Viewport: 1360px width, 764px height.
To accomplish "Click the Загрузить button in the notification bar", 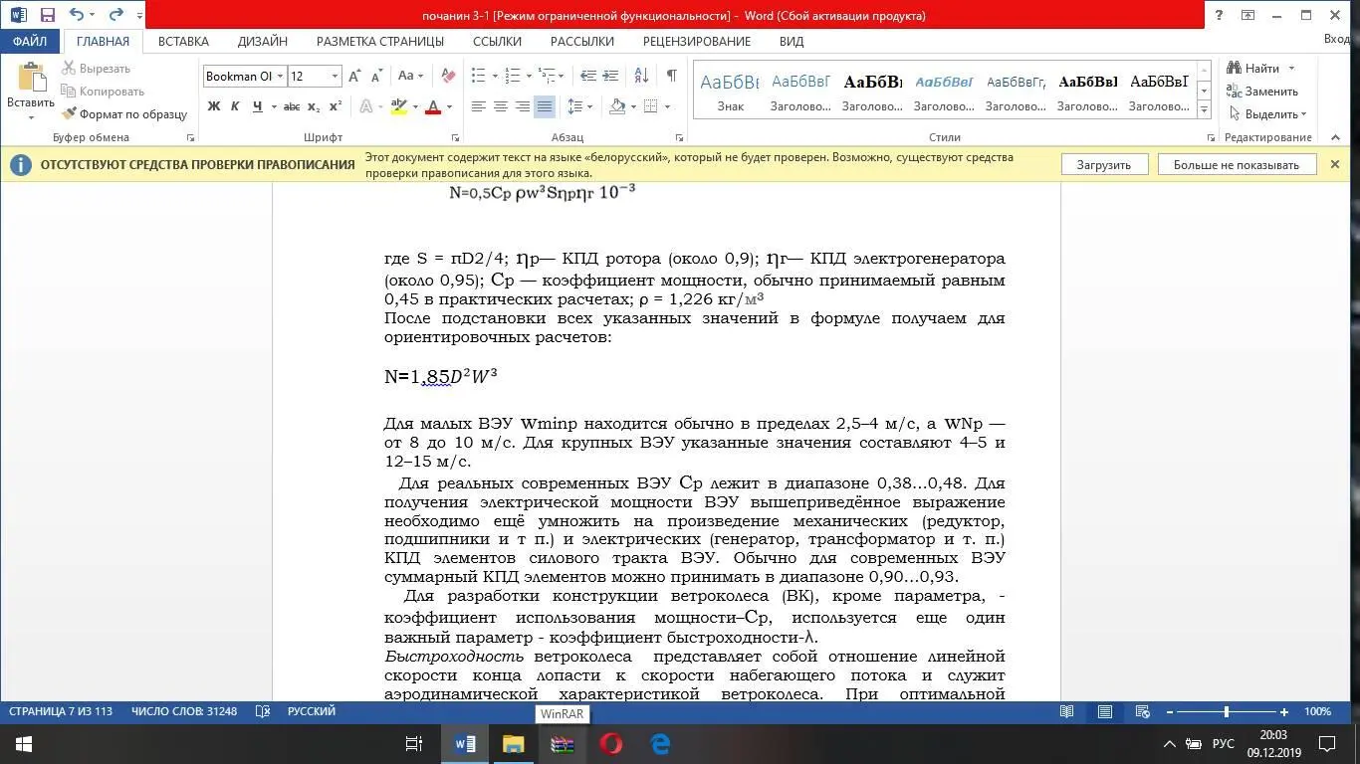I will pos(1103,165).
